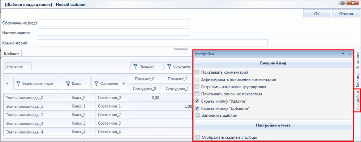This screenshot has width=361, height=142.
Task: Click the left arrow beside Этапы олимпиады
Action: 7,83
